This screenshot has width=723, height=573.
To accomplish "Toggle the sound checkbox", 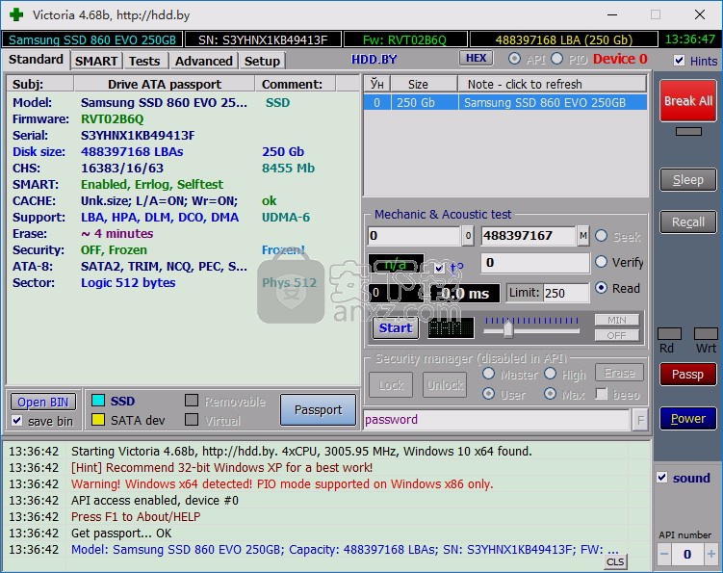I will (x=662, y=478).
